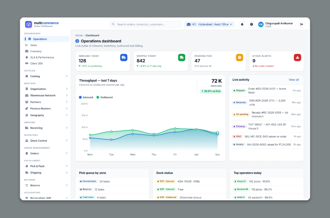Open the Pick & Pack menu item
Viewport: 330px width, 218px height.
[46, 166]
